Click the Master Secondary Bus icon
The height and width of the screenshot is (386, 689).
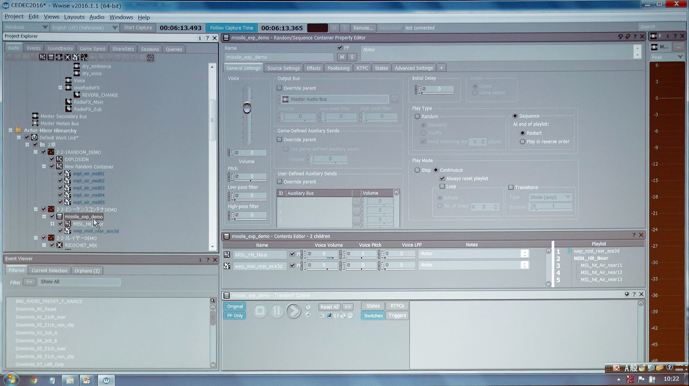click(35, 116)
